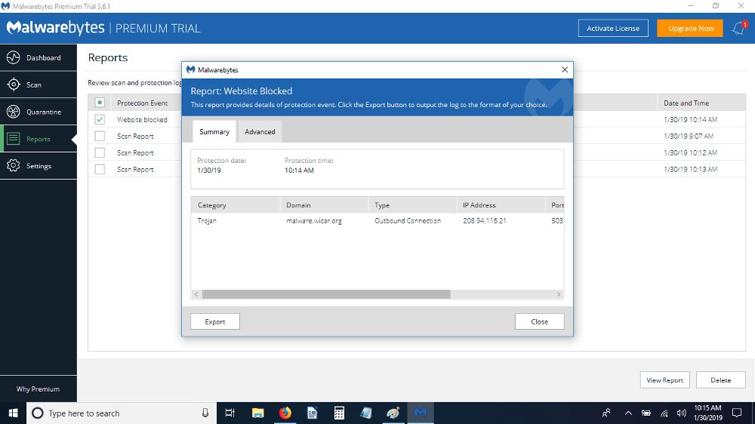Switch to the Advanced tab
This screenshot has height=424, width=755.
[x=260, y=132]
